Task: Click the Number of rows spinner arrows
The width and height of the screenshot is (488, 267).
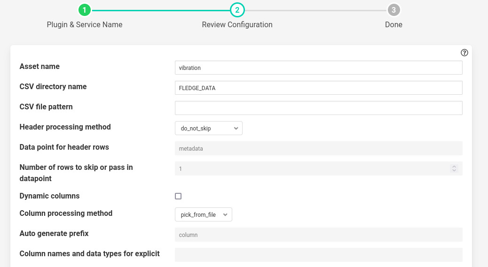Action: [x=454, y=168]
